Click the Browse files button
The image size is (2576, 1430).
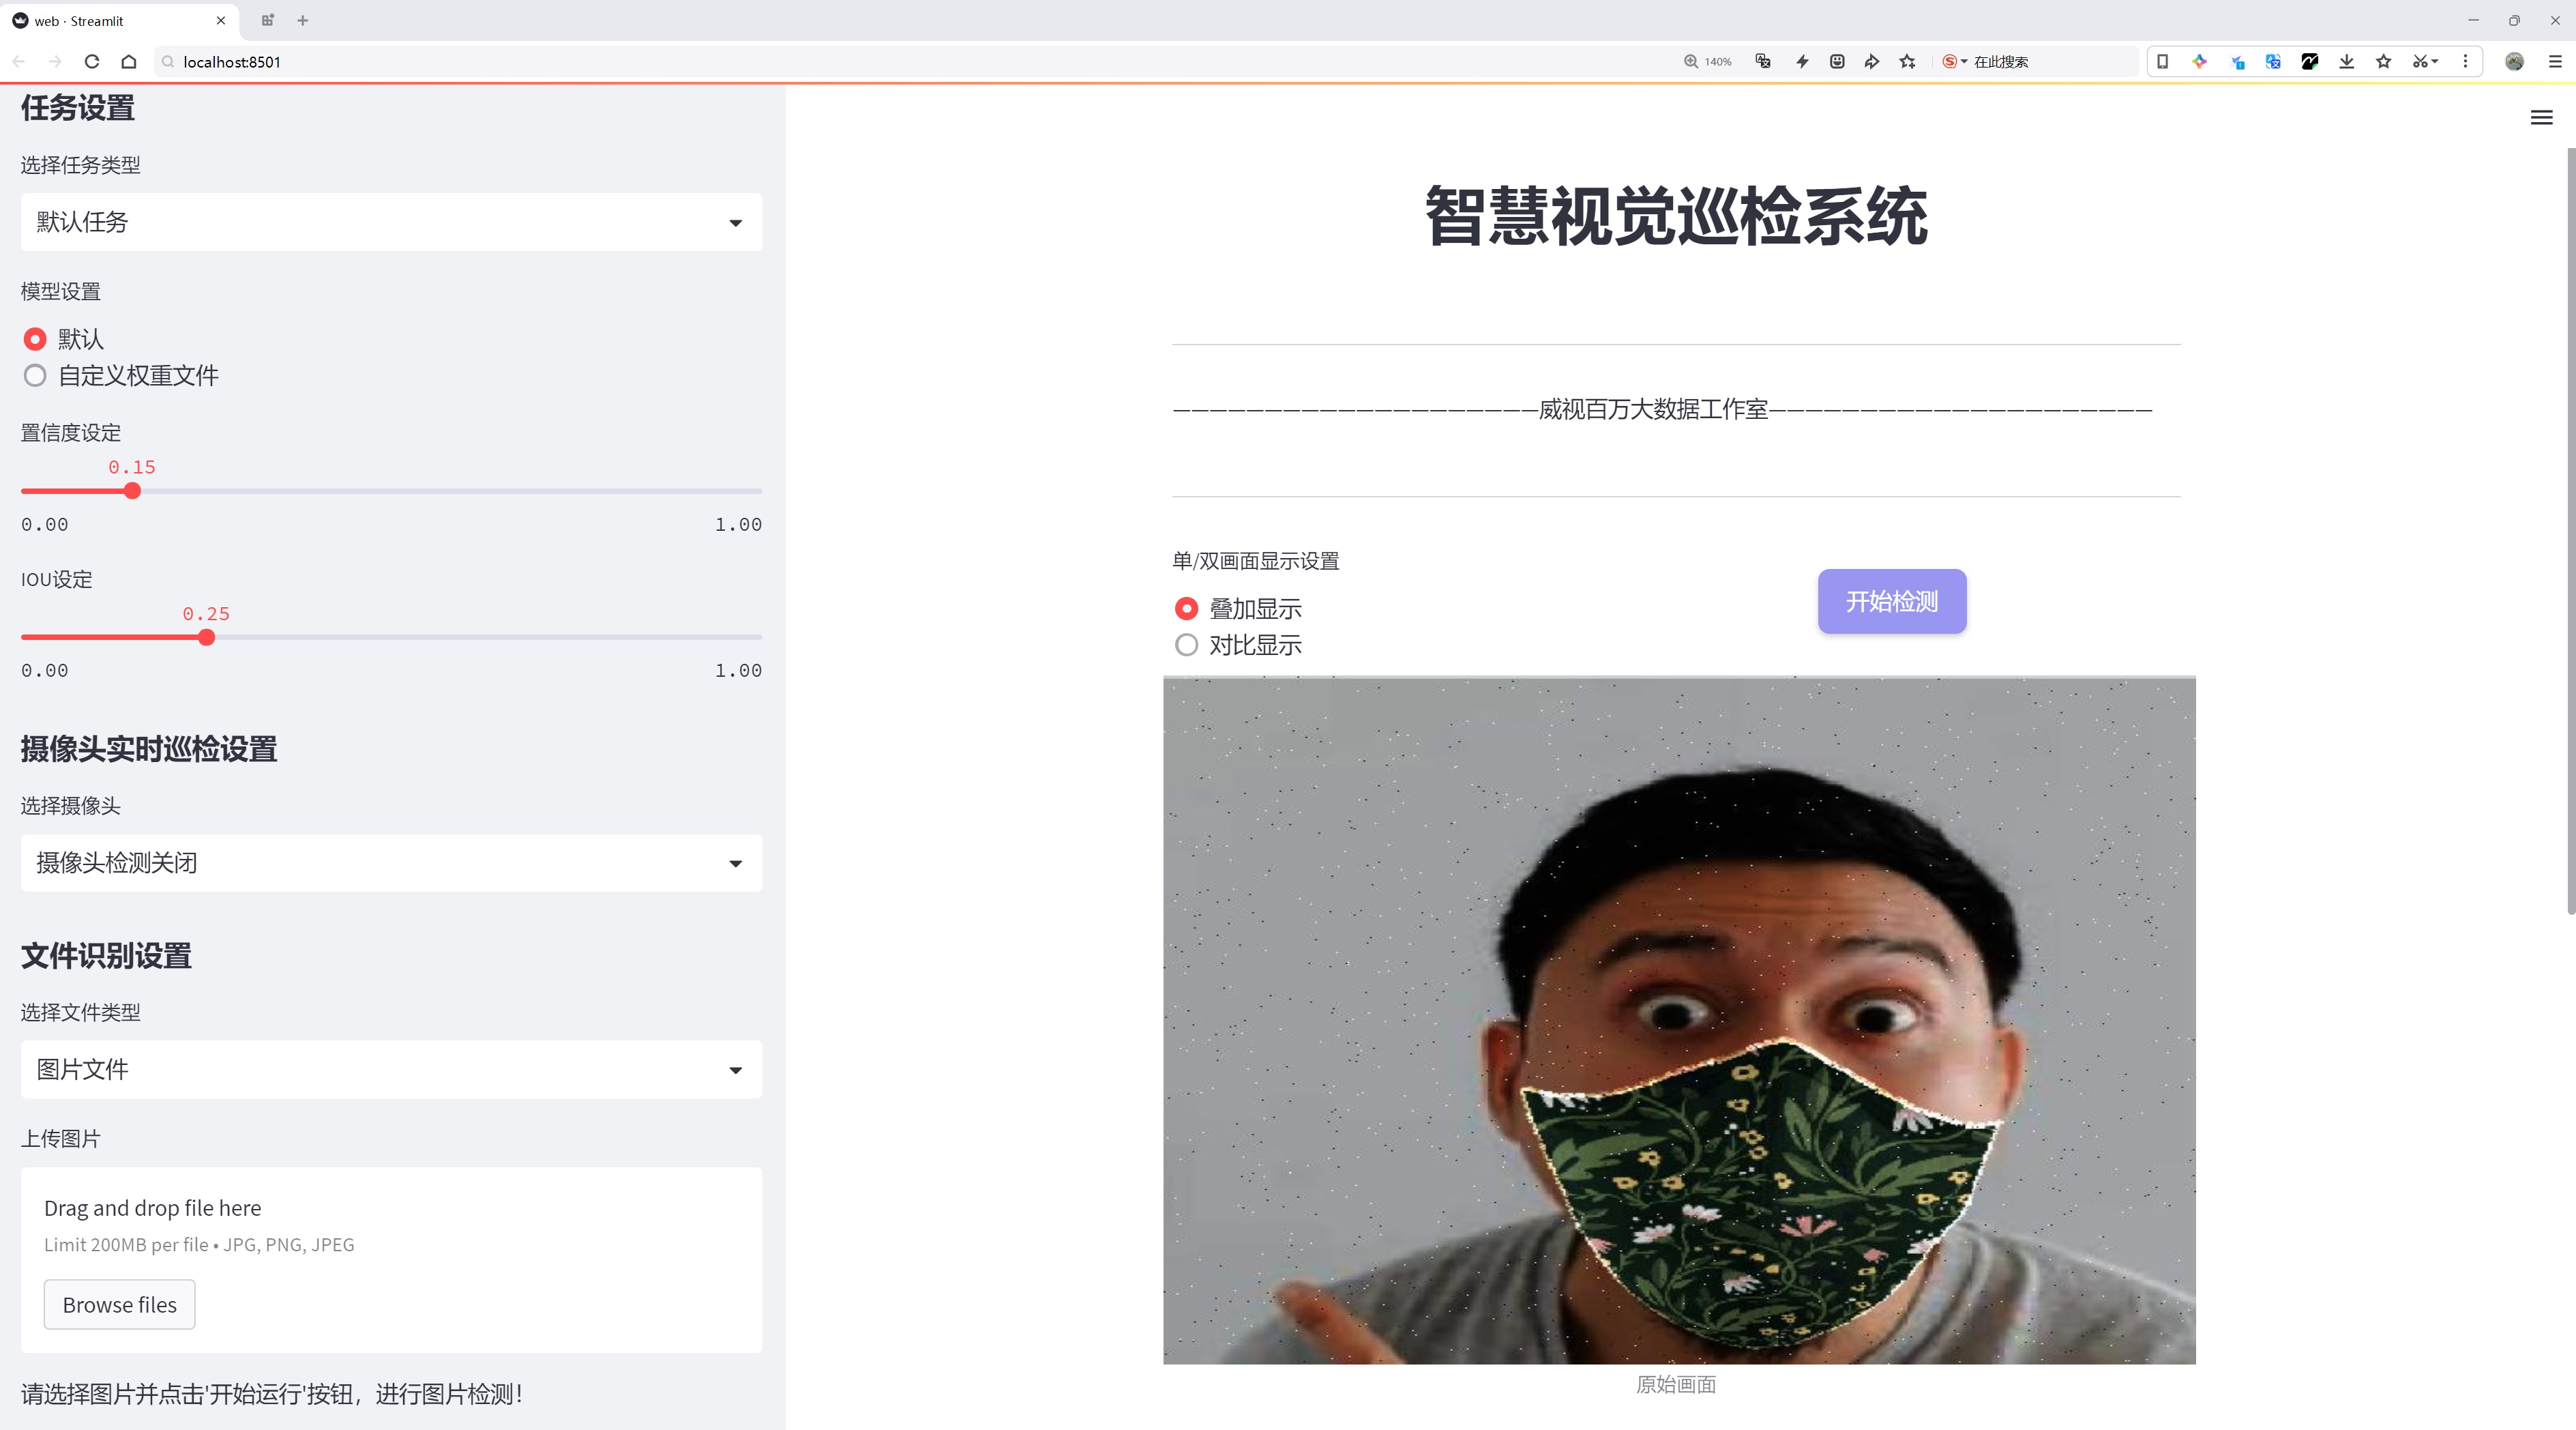click(x=119, y=1304)
